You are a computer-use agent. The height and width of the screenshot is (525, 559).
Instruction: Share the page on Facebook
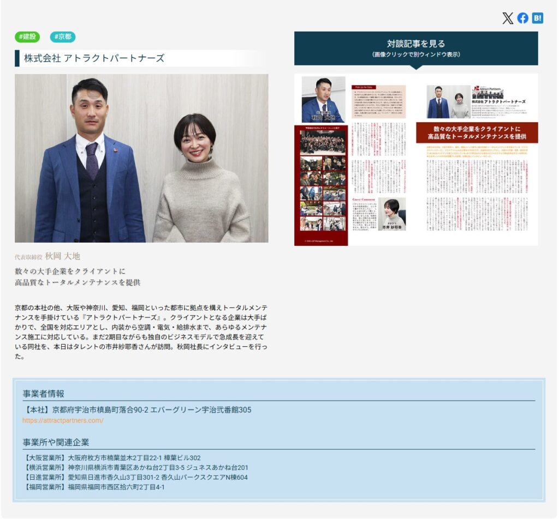coord(522,18)
